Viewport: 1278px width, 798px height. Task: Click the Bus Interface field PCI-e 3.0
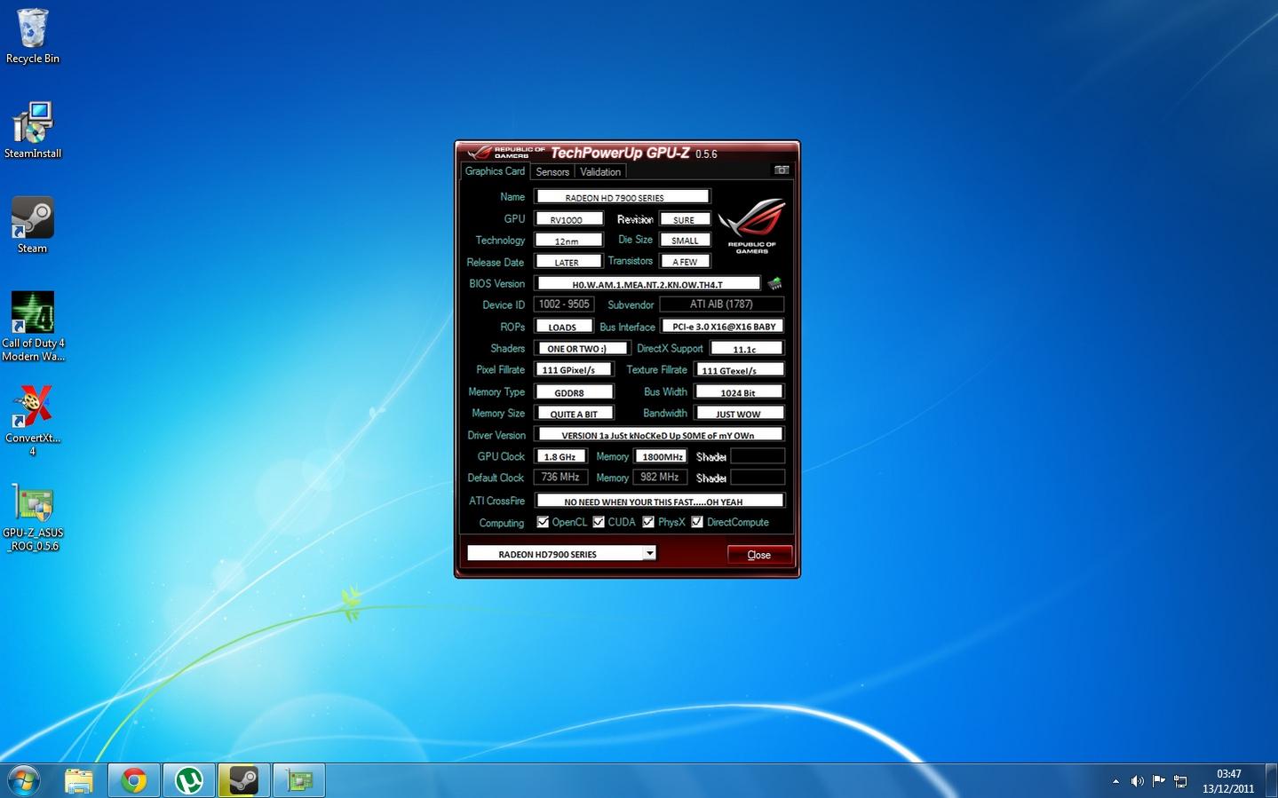(723, 327)
